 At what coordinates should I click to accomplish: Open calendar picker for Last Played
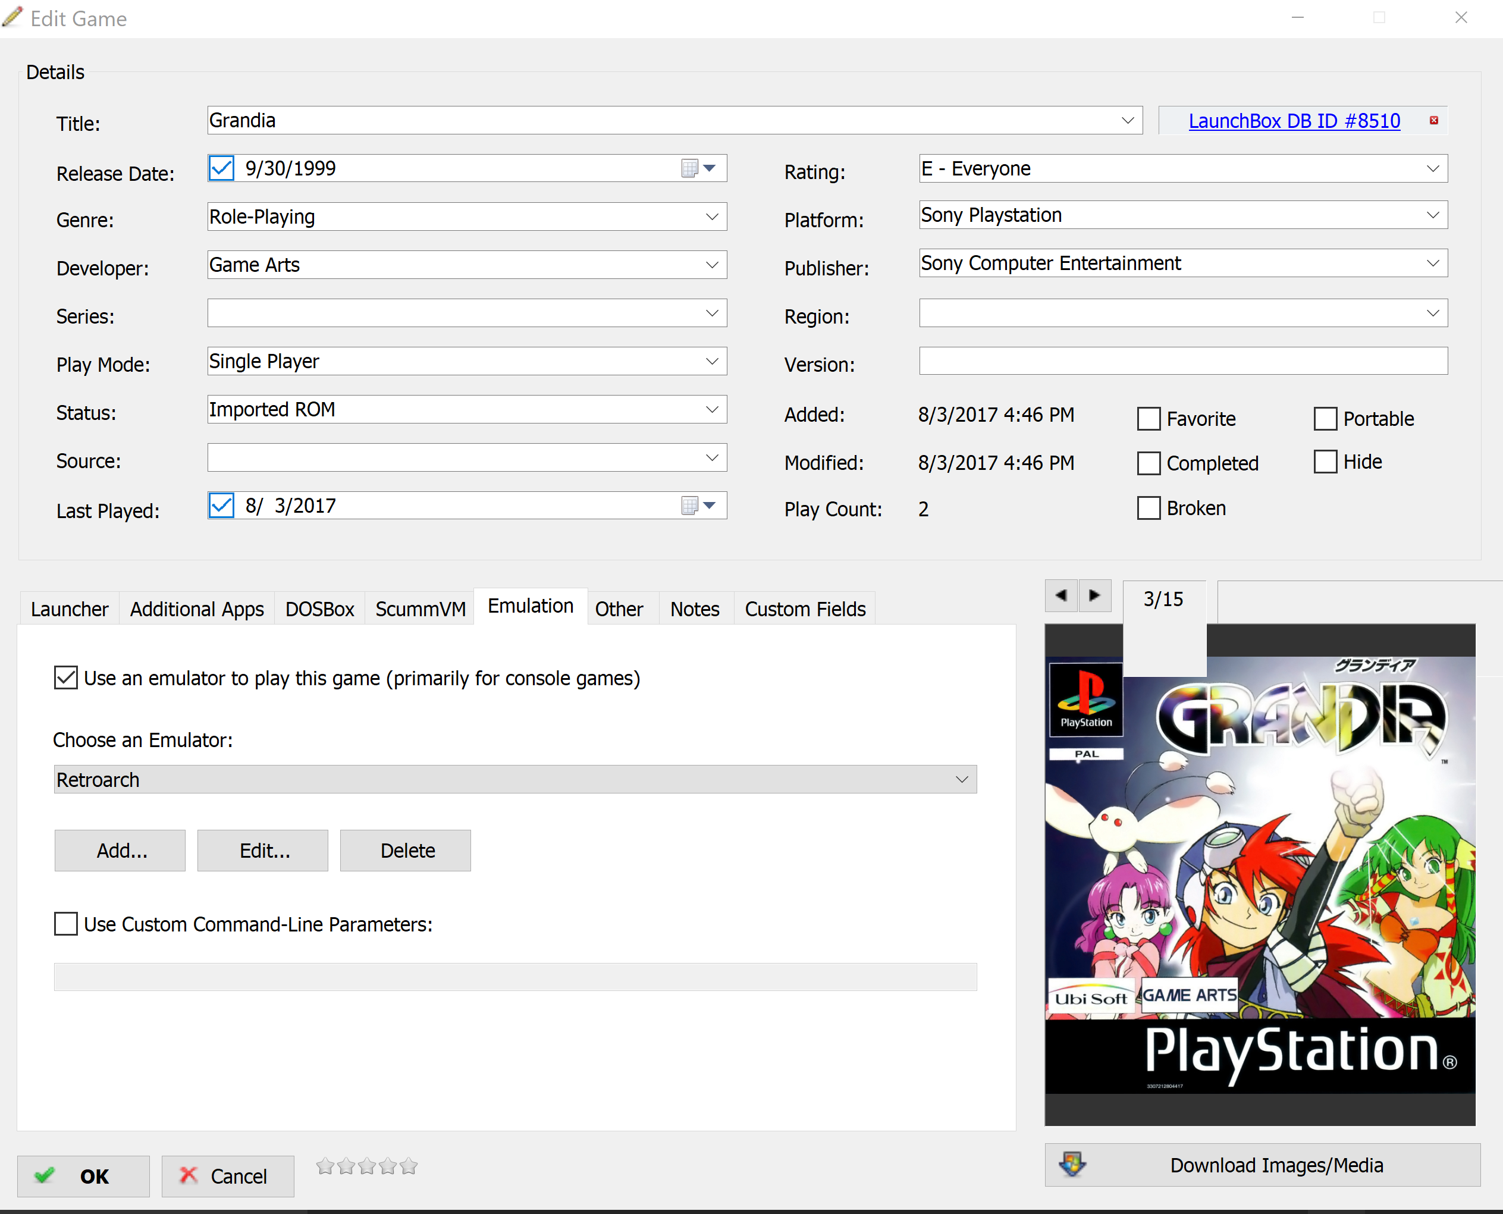pos(698,505)
